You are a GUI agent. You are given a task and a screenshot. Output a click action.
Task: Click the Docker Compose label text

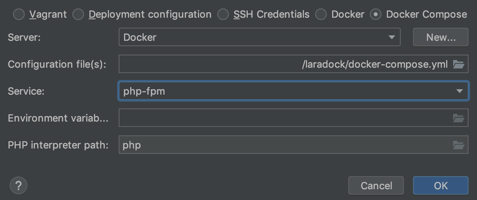click(427, 15)
